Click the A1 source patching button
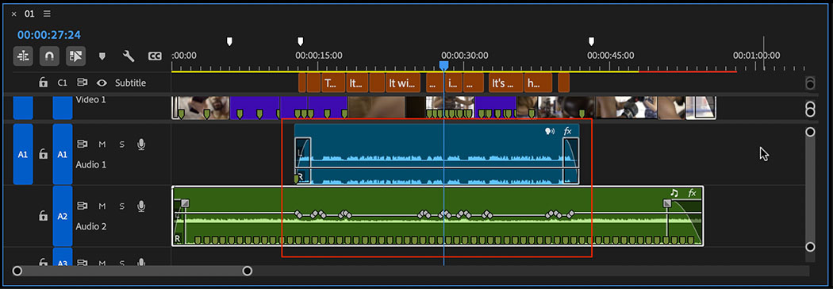This screenshot has width=833, height=289. pos(23,154)
